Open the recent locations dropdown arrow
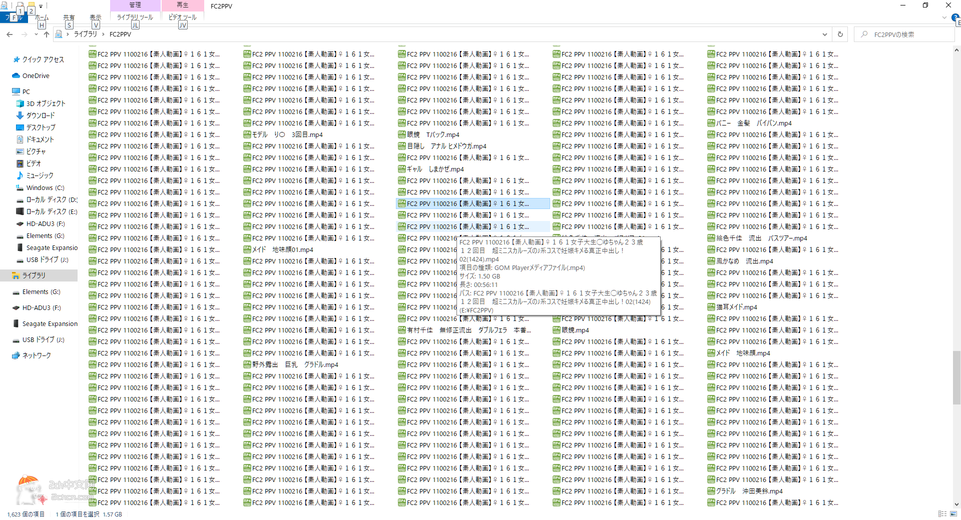This screenshot has height=520, width=961. [x=36, y=34]
